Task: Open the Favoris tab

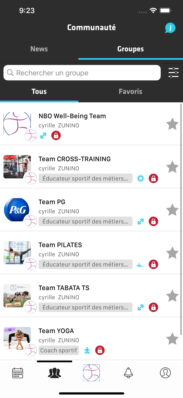Action: pyautogui.click(x=130, y=91)
